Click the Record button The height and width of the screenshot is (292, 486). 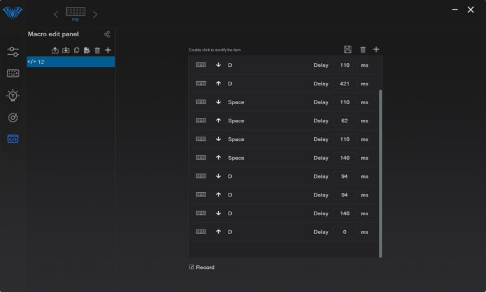point(202,267)
